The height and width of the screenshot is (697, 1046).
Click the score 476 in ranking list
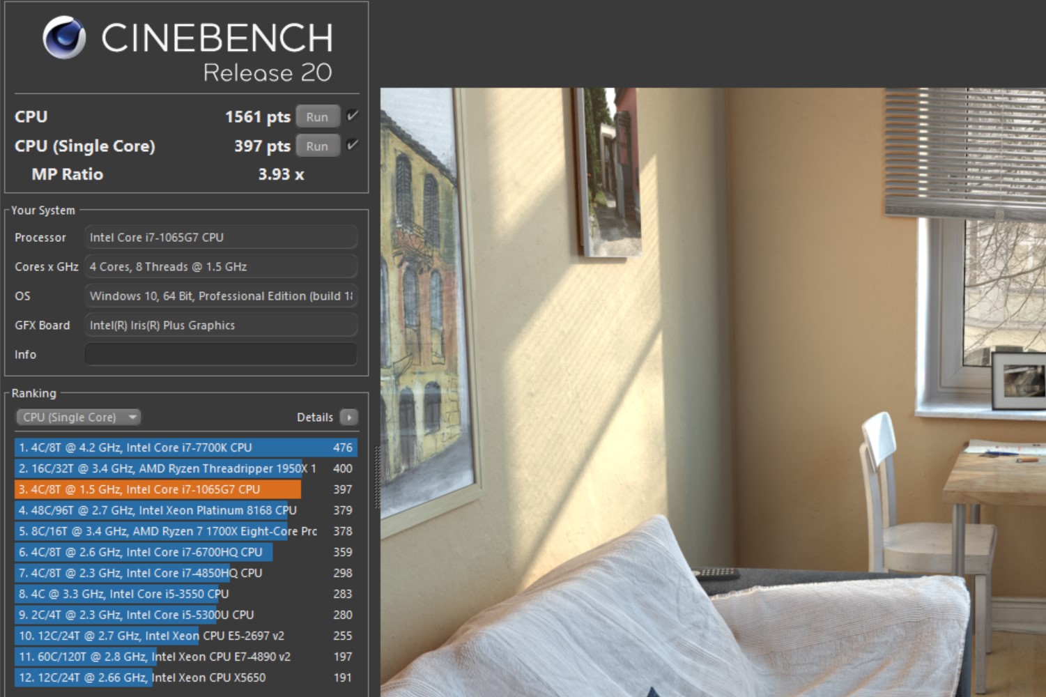tap(342, 447)
